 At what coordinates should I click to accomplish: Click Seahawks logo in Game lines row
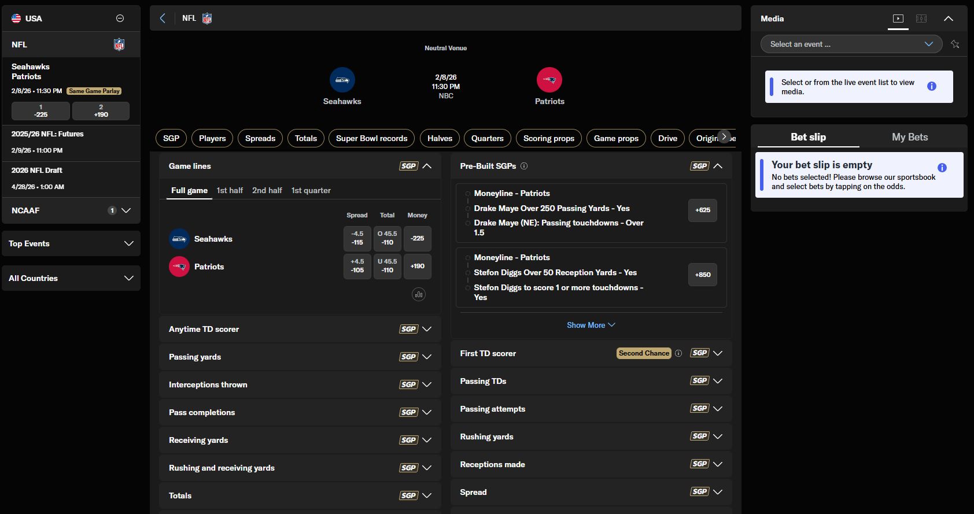click(x=179, y=239)
